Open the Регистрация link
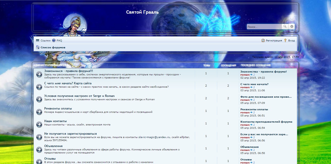Screen dimensions: 331x164 pos(274,40)
